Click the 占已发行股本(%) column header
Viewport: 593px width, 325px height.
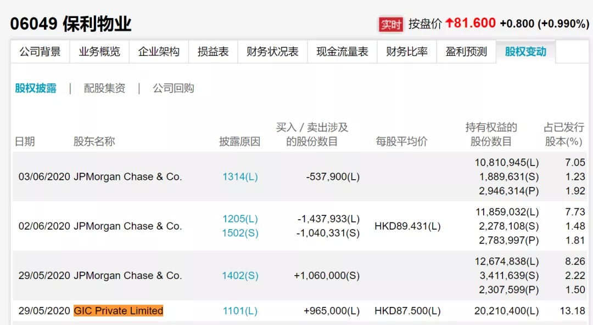pos(563,134)
